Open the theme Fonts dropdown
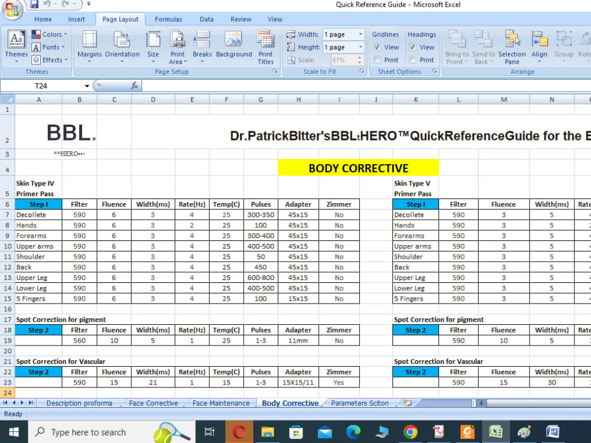 [48, 47]
